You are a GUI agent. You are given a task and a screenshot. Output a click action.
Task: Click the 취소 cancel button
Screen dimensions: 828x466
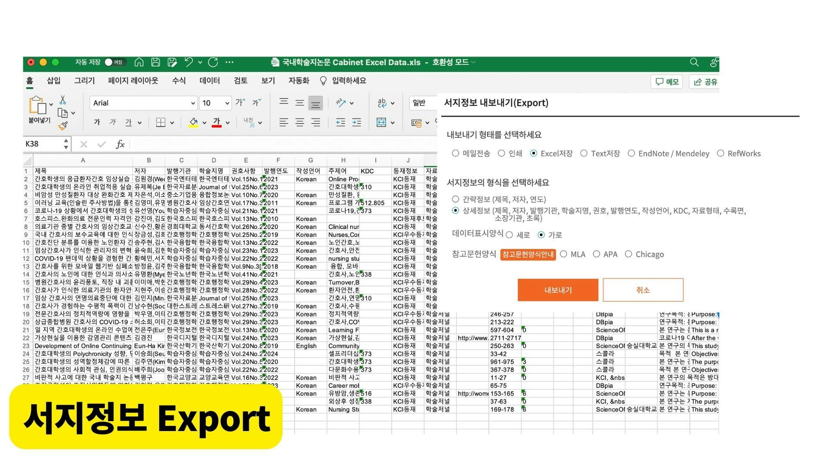(643, 290)
